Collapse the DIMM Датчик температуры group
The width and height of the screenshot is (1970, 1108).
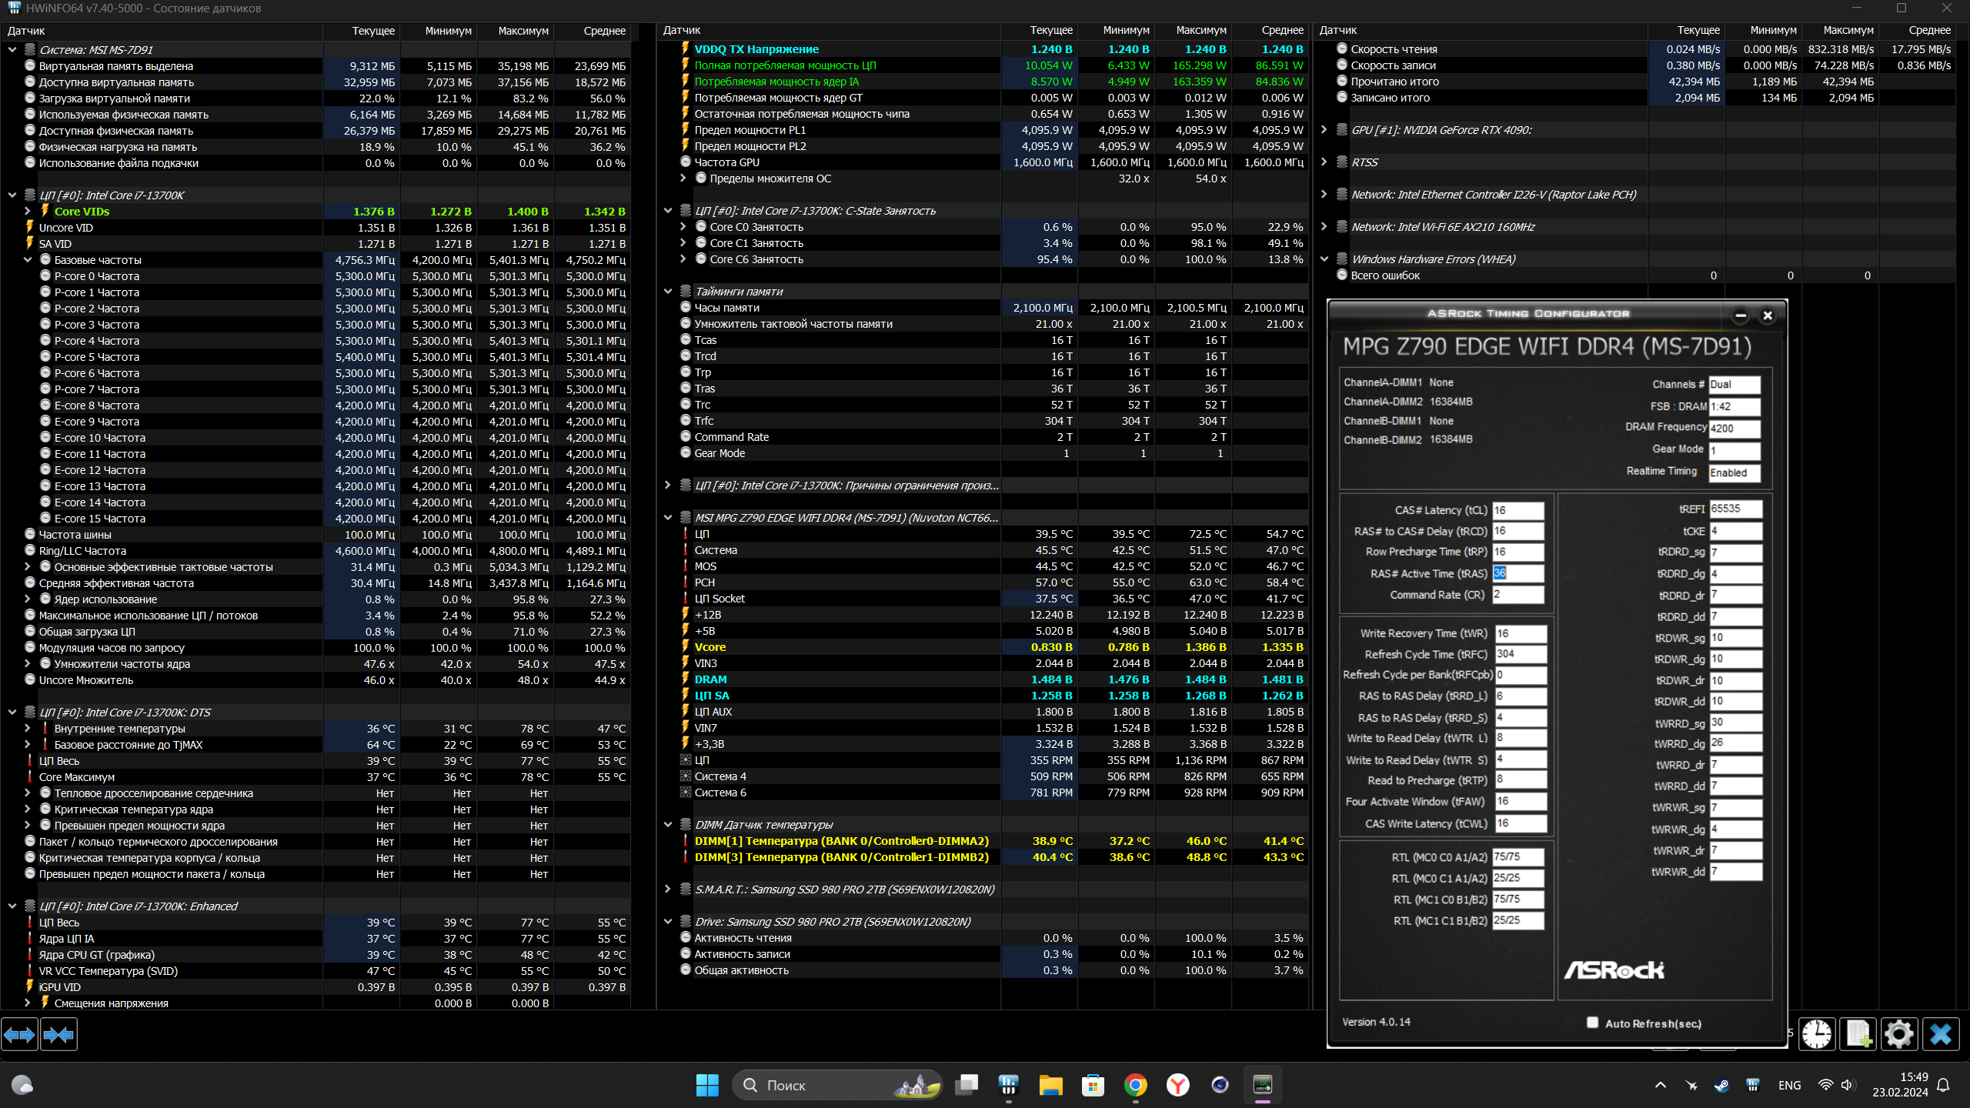668,825
